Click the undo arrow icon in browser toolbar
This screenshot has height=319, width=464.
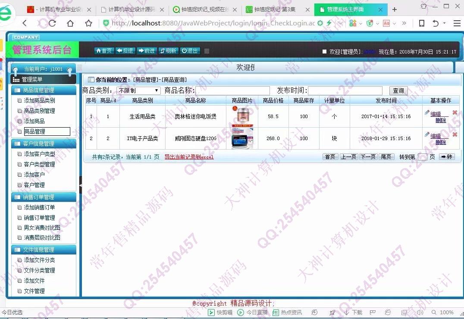(x=435, y=23)
